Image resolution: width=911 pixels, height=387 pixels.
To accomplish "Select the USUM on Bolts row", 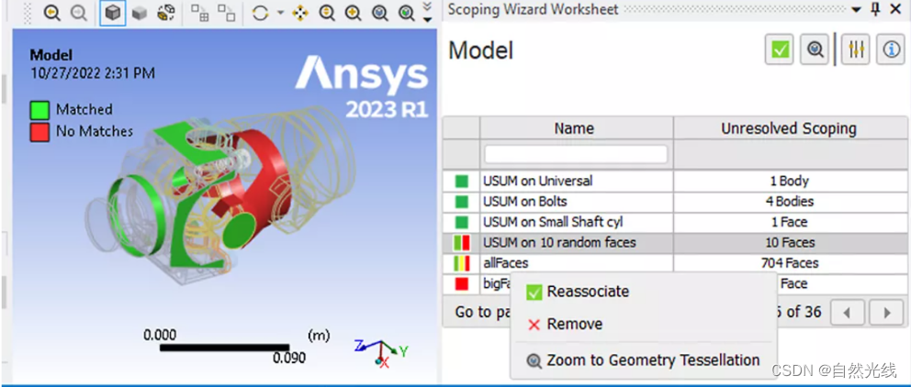I will coord(674,202).
